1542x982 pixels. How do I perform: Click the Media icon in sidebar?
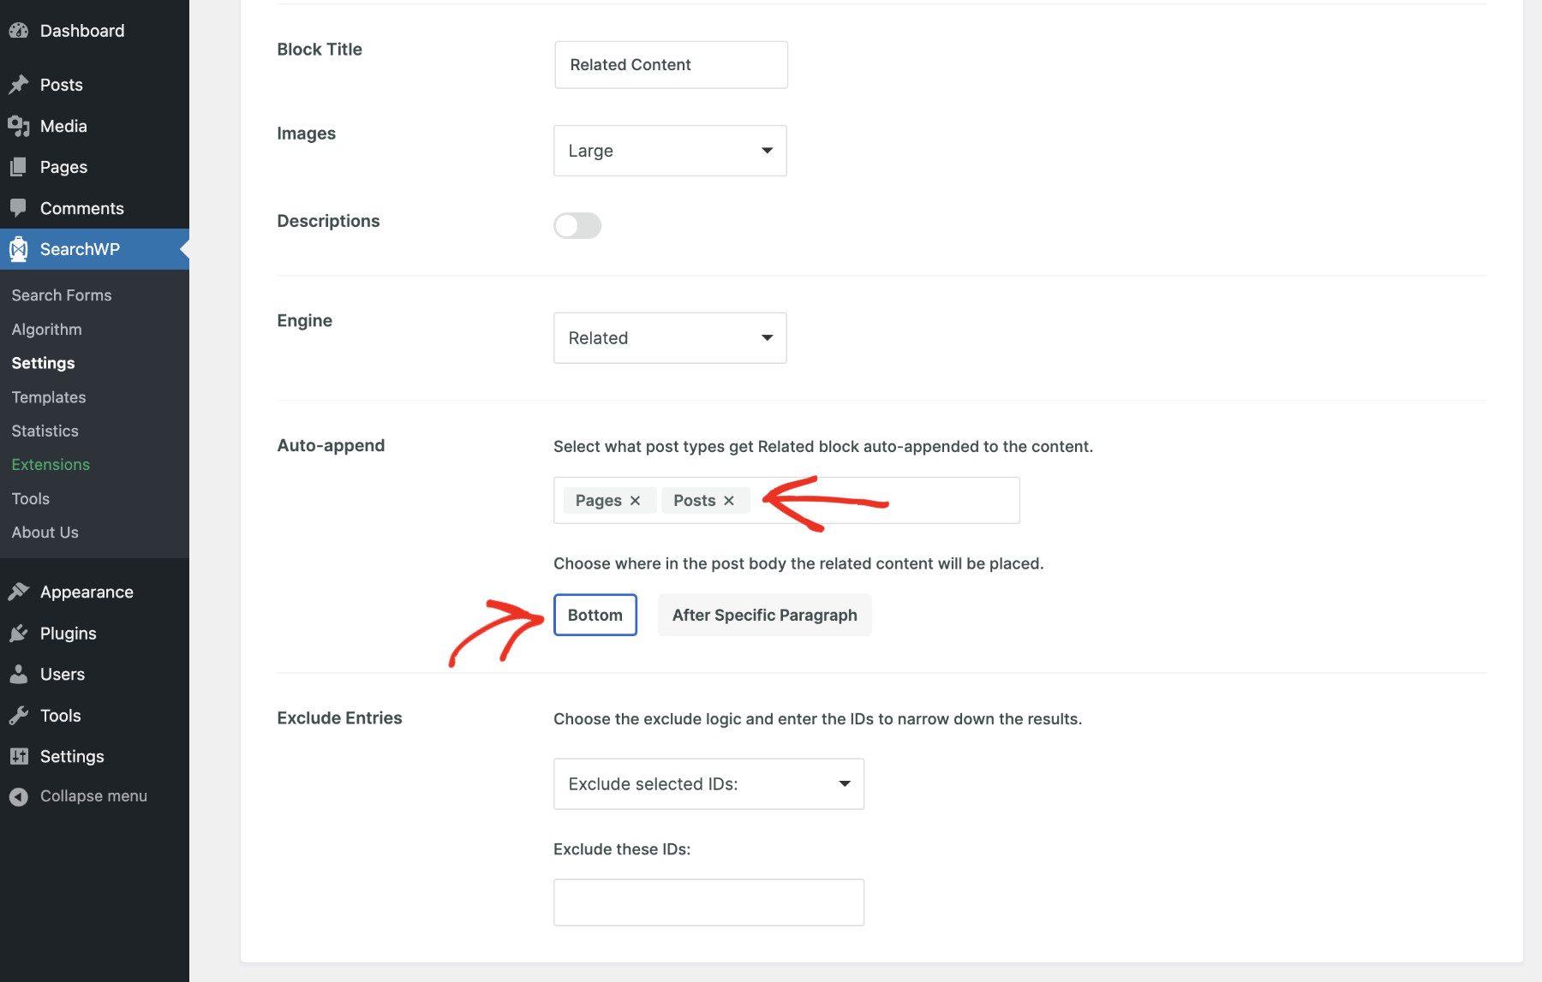[19, 126]
